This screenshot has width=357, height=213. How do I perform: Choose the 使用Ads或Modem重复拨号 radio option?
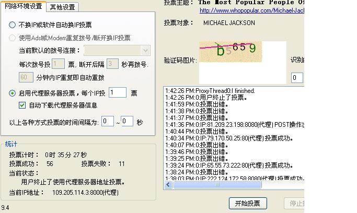[x=13, y=38]
